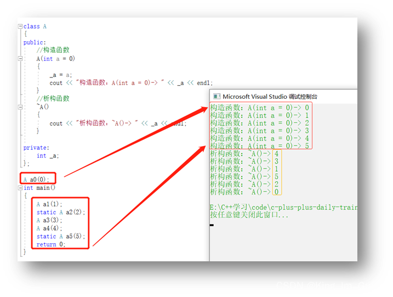
Task: Click console output line '析构函数 ~A()-> 5'
Action: pyautogui.click(x=244, y=176)
